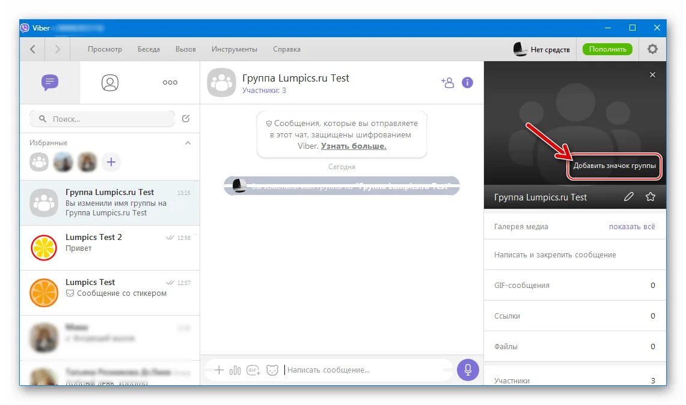Viewport: 686px width, 405px height.
Task: Click the group avatar in chat header
Action: click(221, 82)
